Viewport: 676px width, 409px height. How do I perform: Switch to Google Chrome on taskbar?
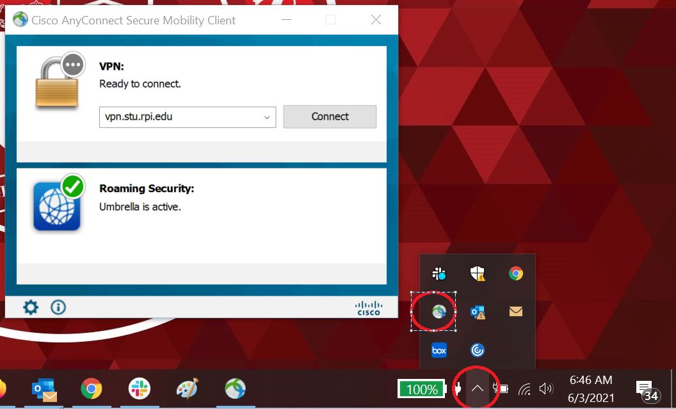point(92,389)
